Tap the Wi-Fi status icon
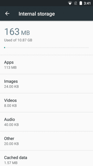93x166 pixels. pyautogui.click(x=70, y=3)
